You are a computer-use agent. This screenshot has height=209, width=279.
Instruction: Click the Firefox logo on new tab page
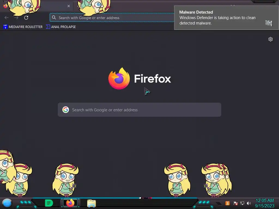point(119,78)
